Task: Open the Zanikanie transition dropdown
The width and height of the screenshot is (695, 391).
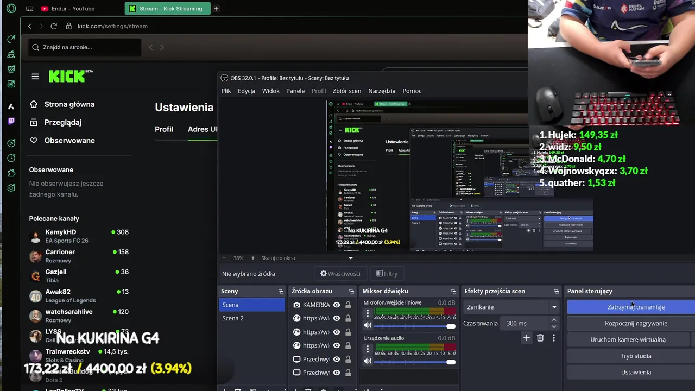Action: pyautogui.click(x=511, y=307)
